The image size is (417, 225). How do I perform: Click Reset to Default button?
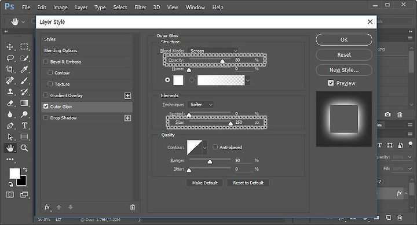[x=248, y=183]
